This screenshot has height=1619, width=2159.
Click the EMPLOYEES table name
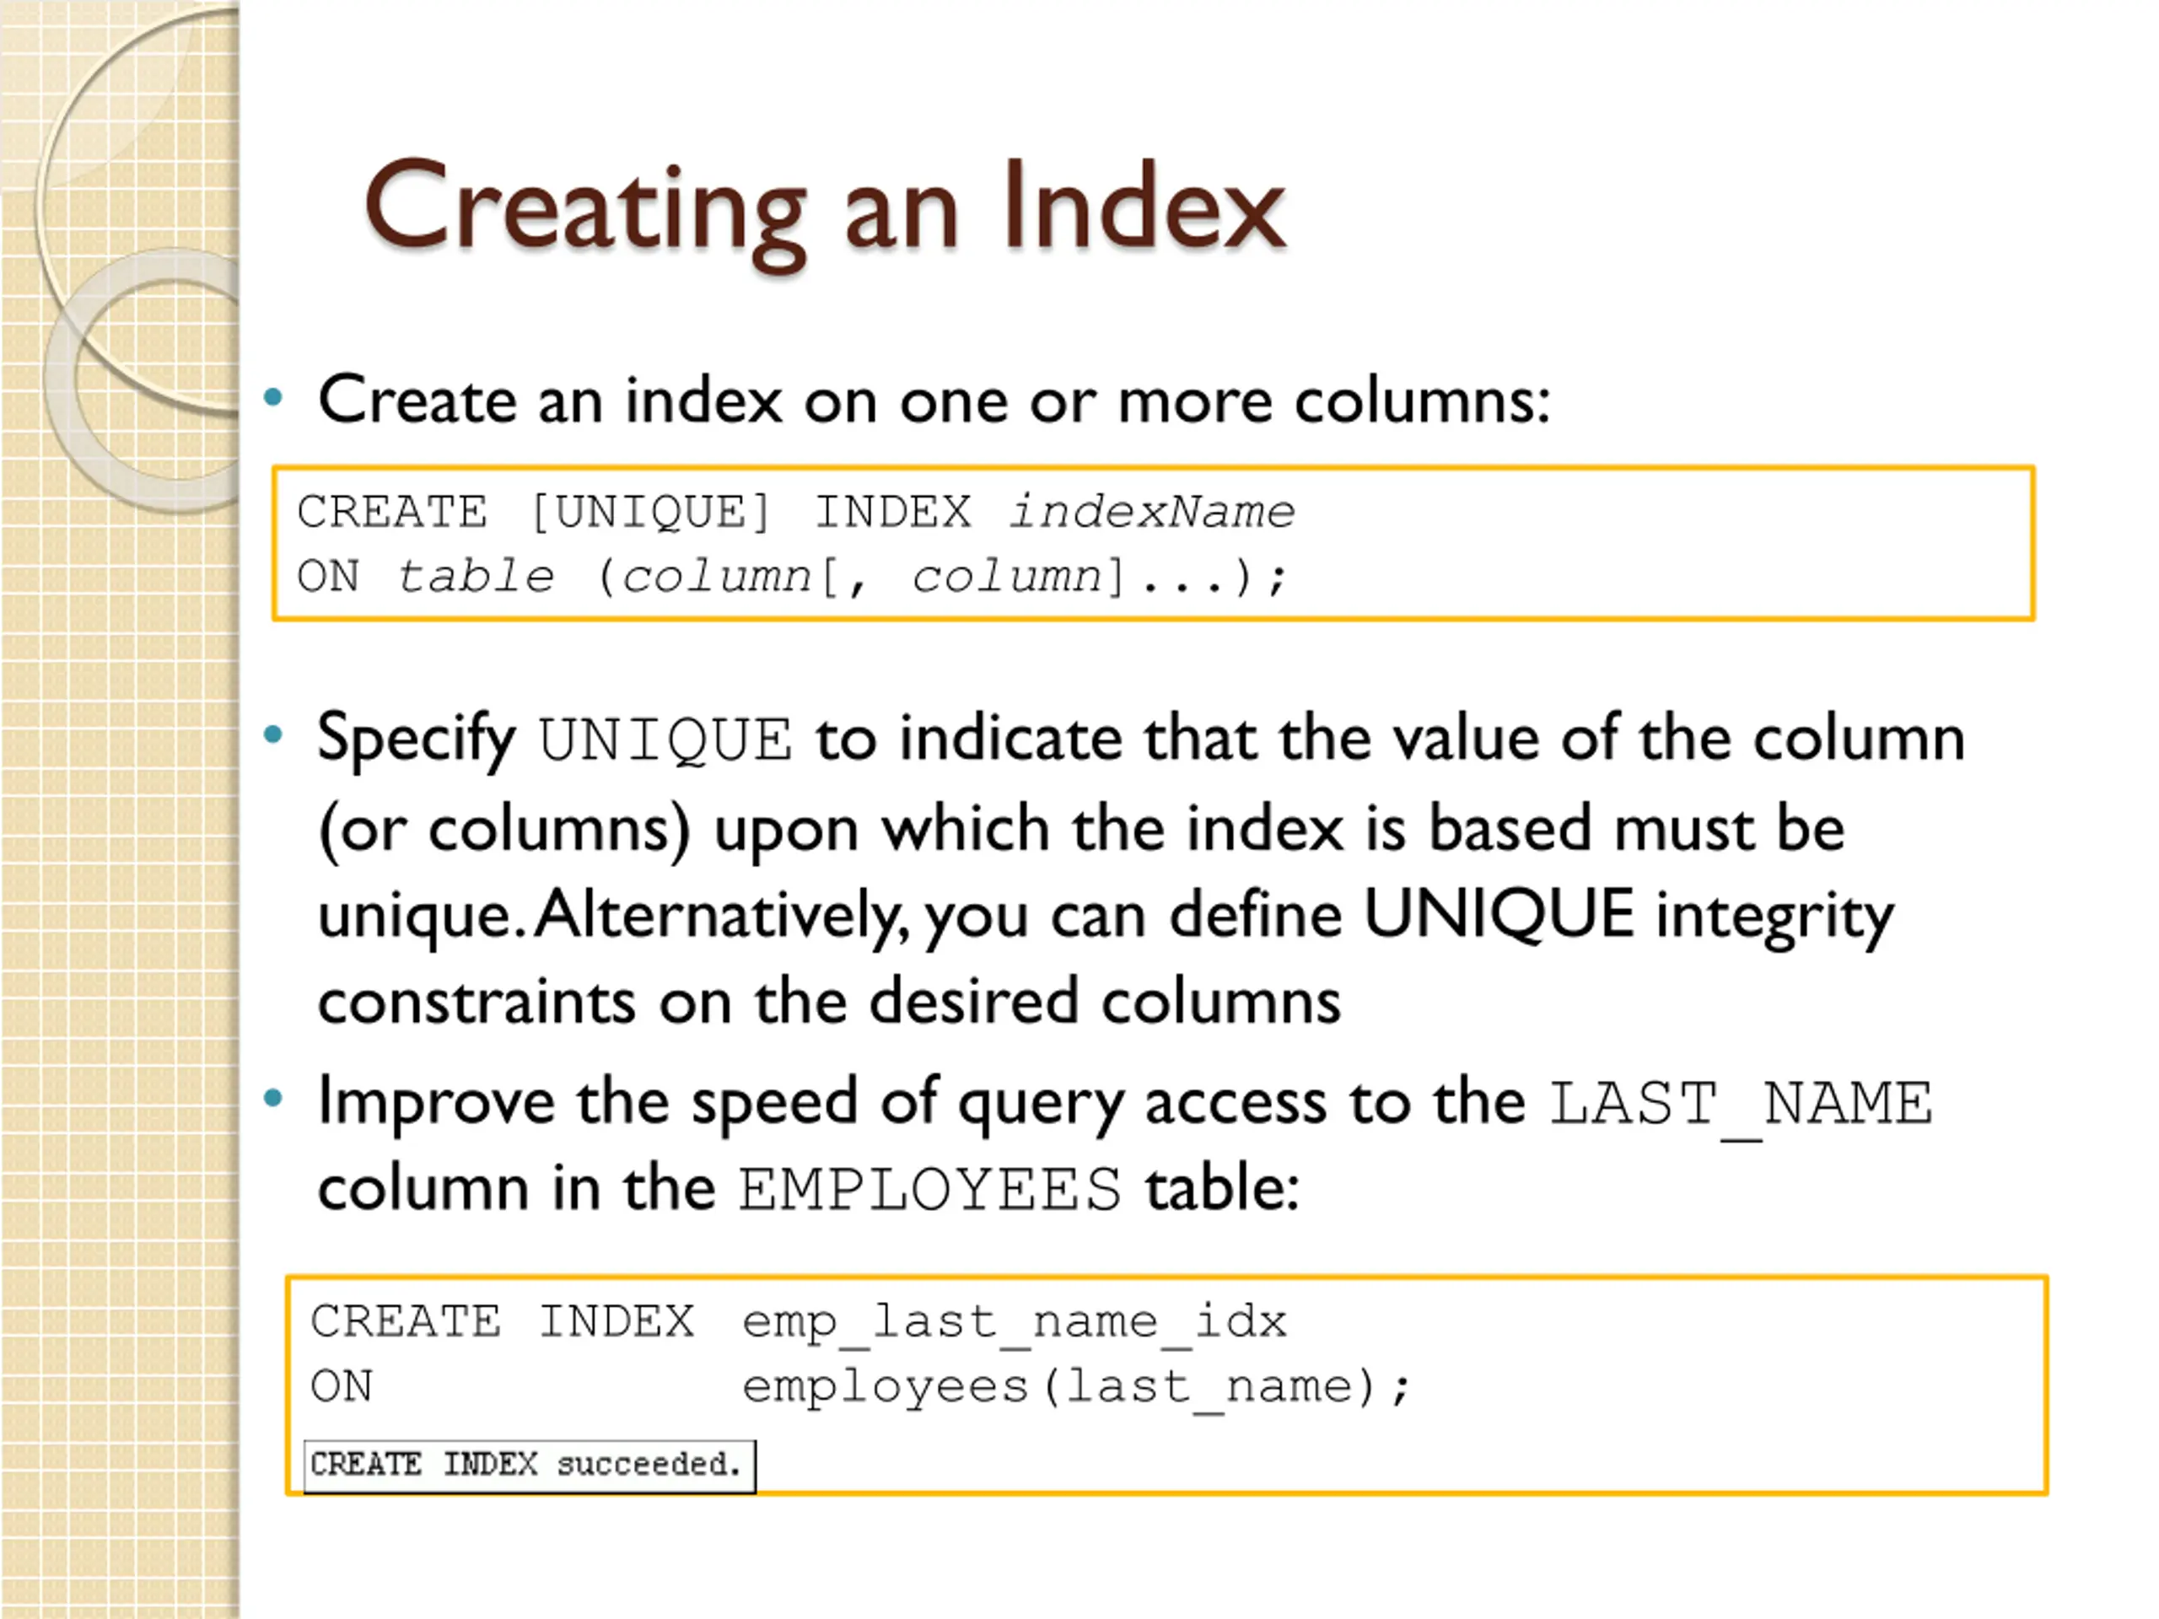tap(929, 1190)
